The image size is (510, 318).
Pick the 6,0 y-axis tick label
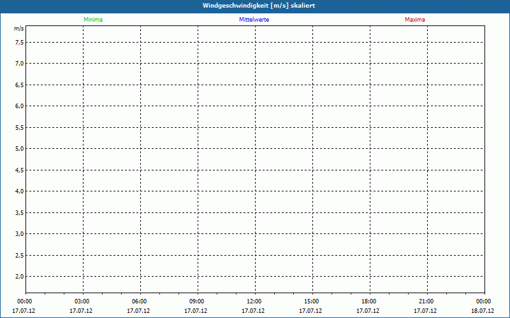(x=19, y=106)
